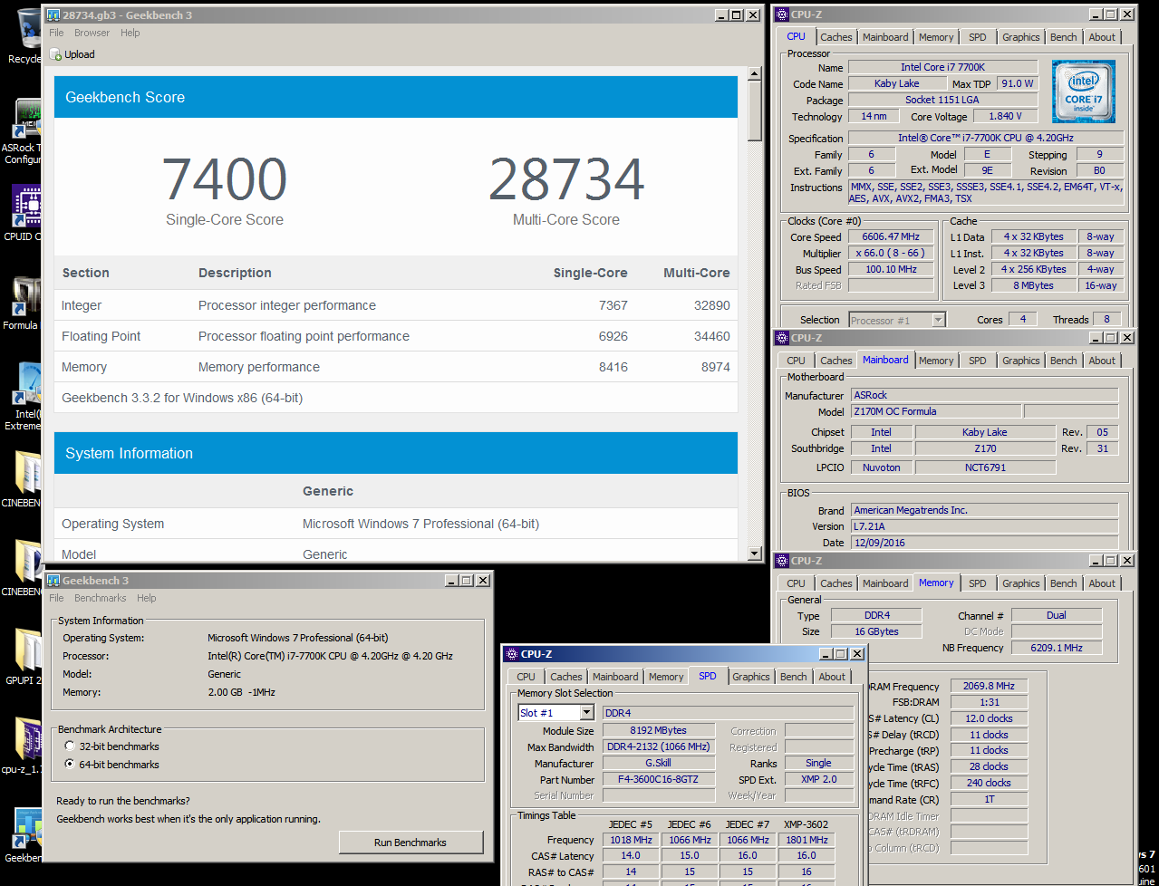Open the Processor #1 selection dropdown

(939, 320)
